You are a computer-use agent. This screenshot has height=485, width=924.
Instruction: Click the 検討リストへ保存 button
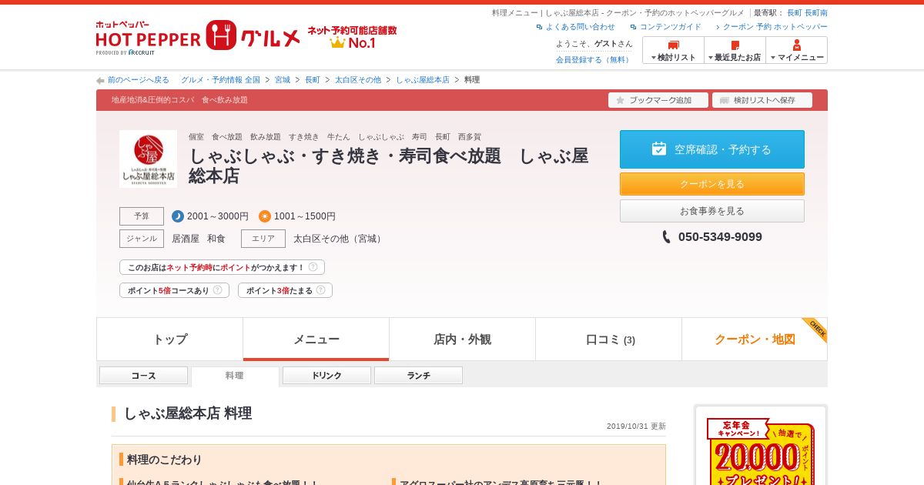[762, 100]
